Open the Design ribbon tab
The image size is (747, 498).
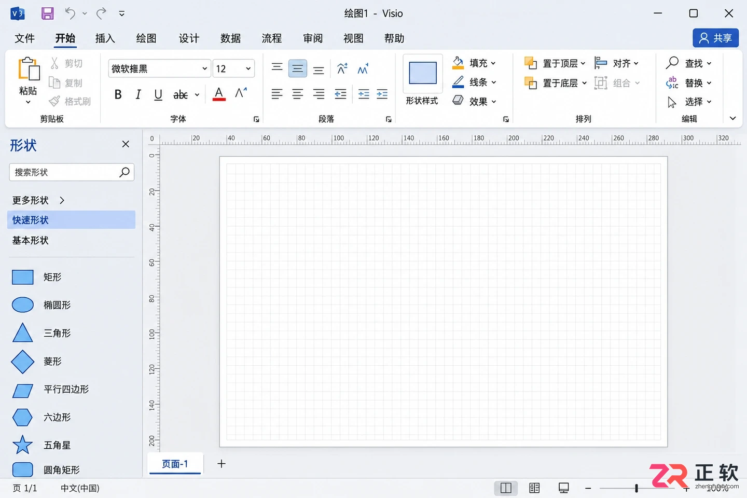pos(189,38)
